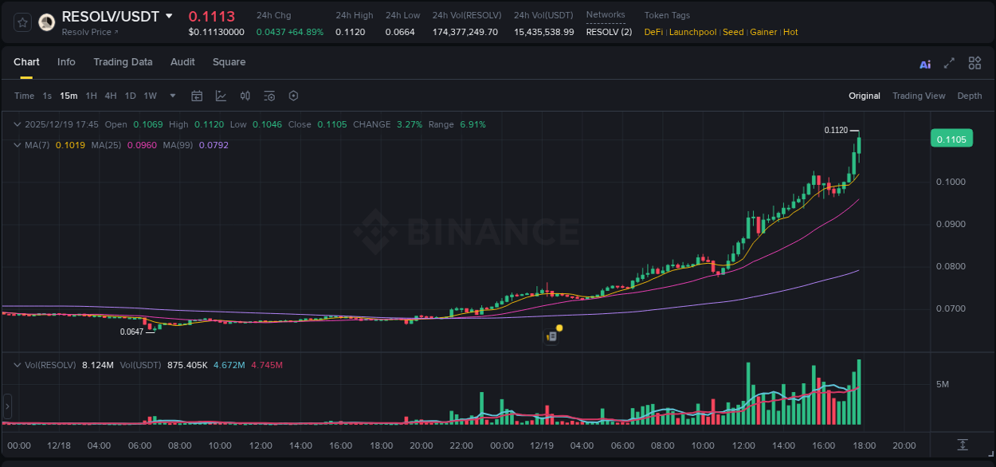Switch to the Square tab
The width and height of the screenshot is (996, 467).
pos(229,62)
